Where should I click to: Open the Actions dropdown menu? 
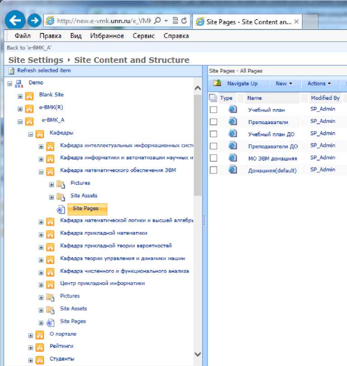point(319,84)
